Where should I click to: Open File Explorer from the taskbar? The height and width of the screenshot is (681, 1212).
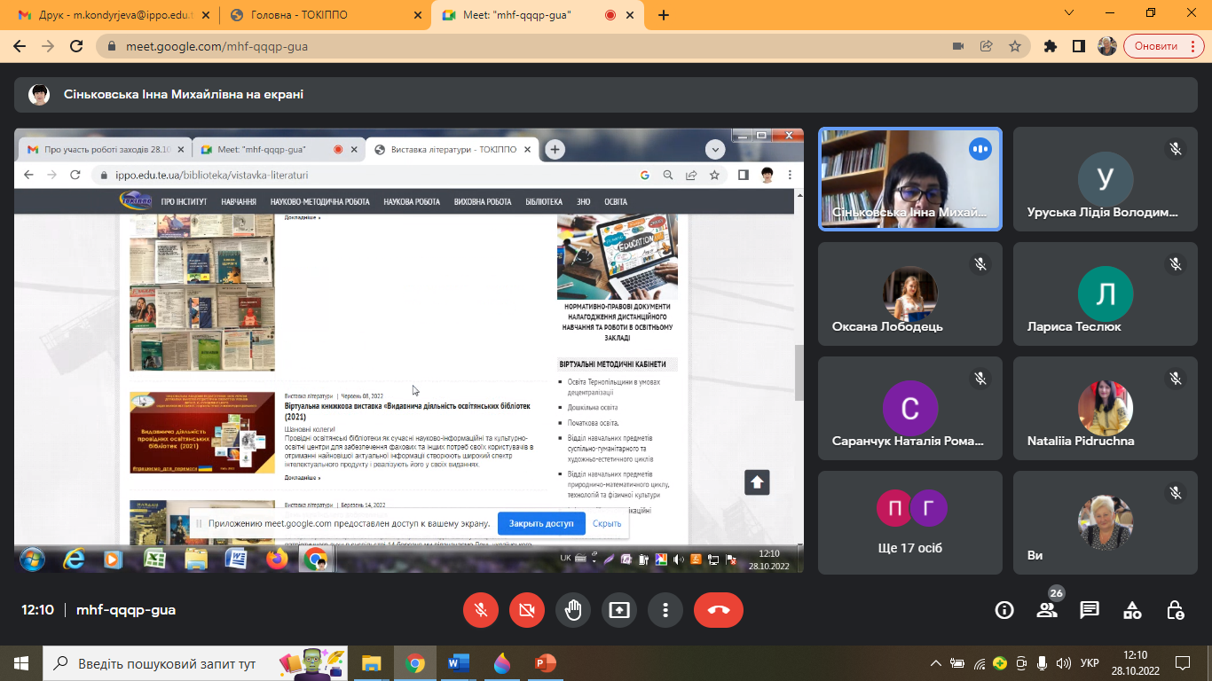(x=371, y=663)
